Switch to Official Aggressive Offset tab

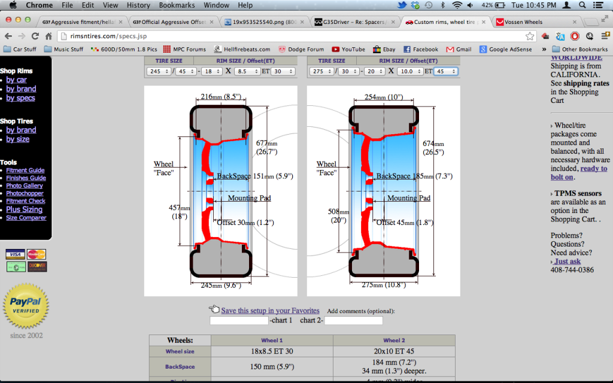173,22
